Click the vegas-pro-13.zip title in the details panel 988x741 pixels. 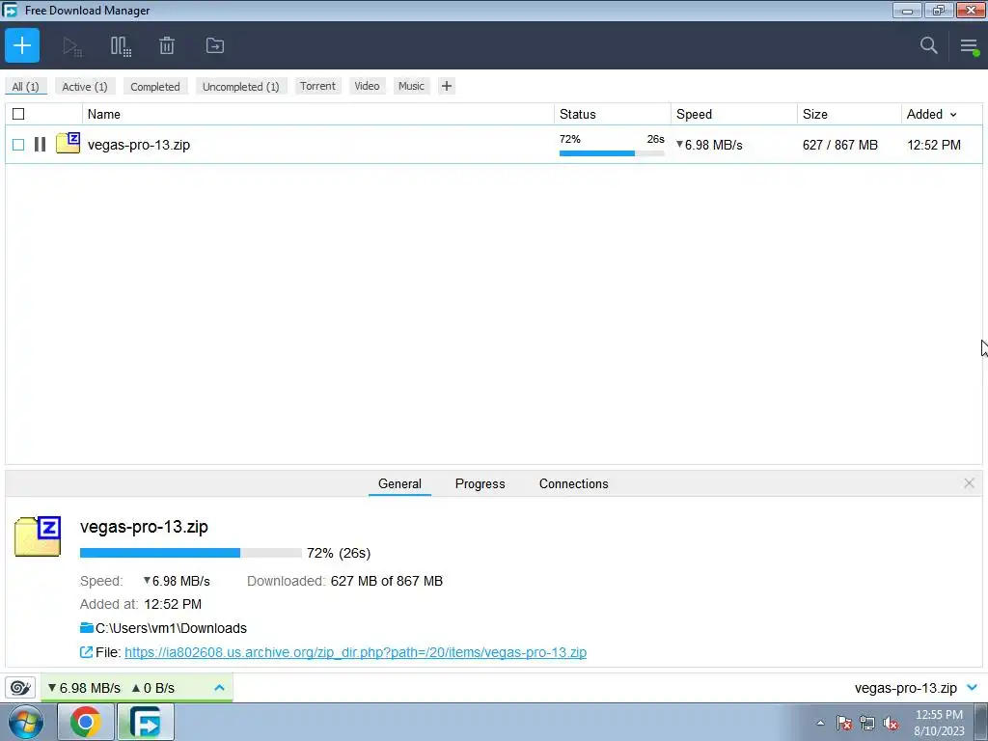coord(144,526)
